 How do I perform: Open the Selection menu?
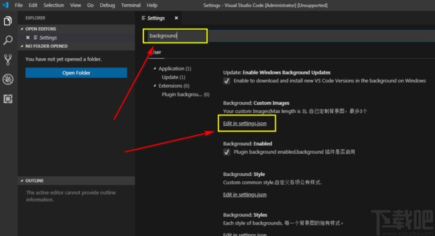coord(53,5)
